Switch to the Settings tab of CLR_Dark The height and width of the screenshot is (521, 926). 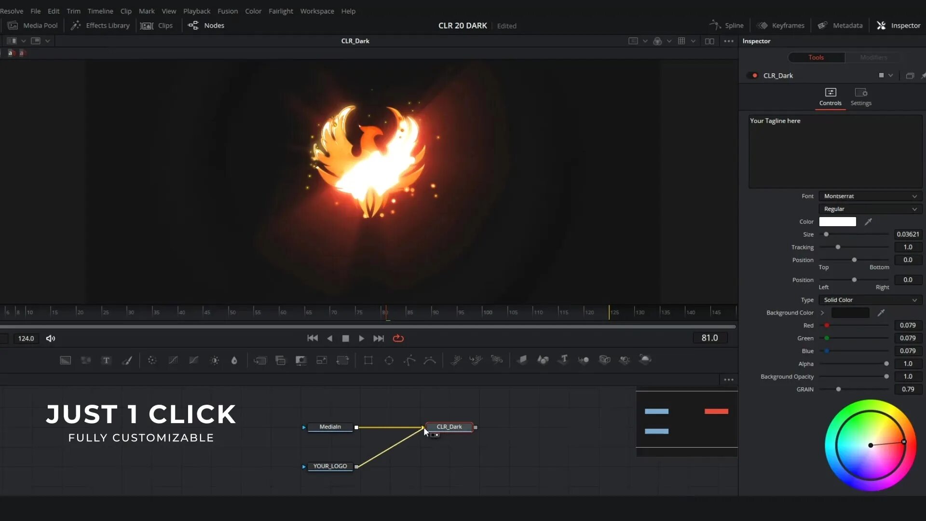coord(861,96)
